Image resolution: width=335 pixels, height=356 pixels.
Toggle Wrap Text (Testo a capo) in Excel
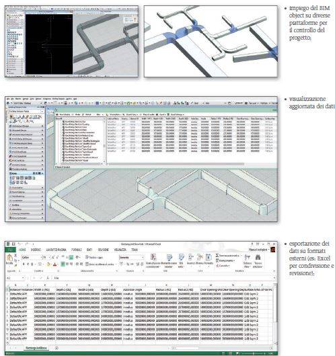[94, 258]
